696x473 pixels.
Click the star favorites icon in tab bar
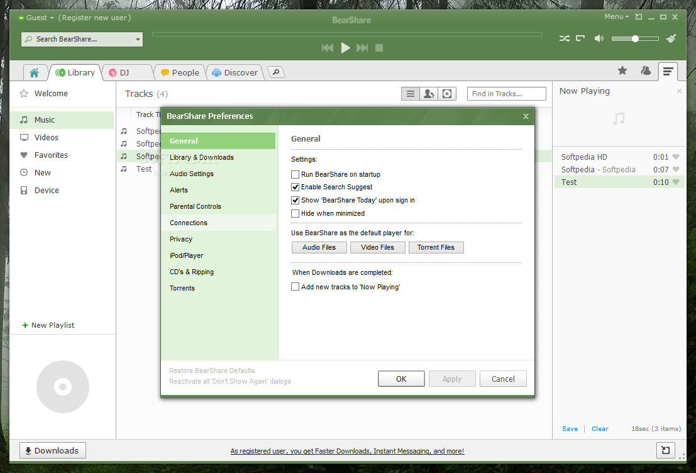pos(622,70)
